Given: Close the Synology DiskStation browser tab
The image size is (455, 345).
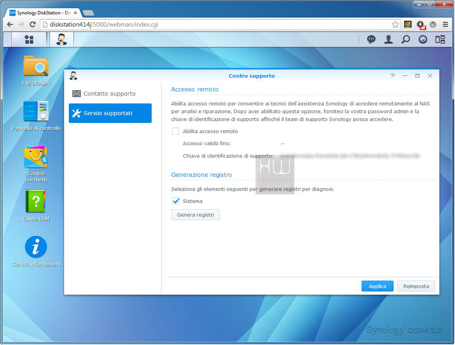Looking at the screenshot, I should pyautogui.click(x=75, y=13).
